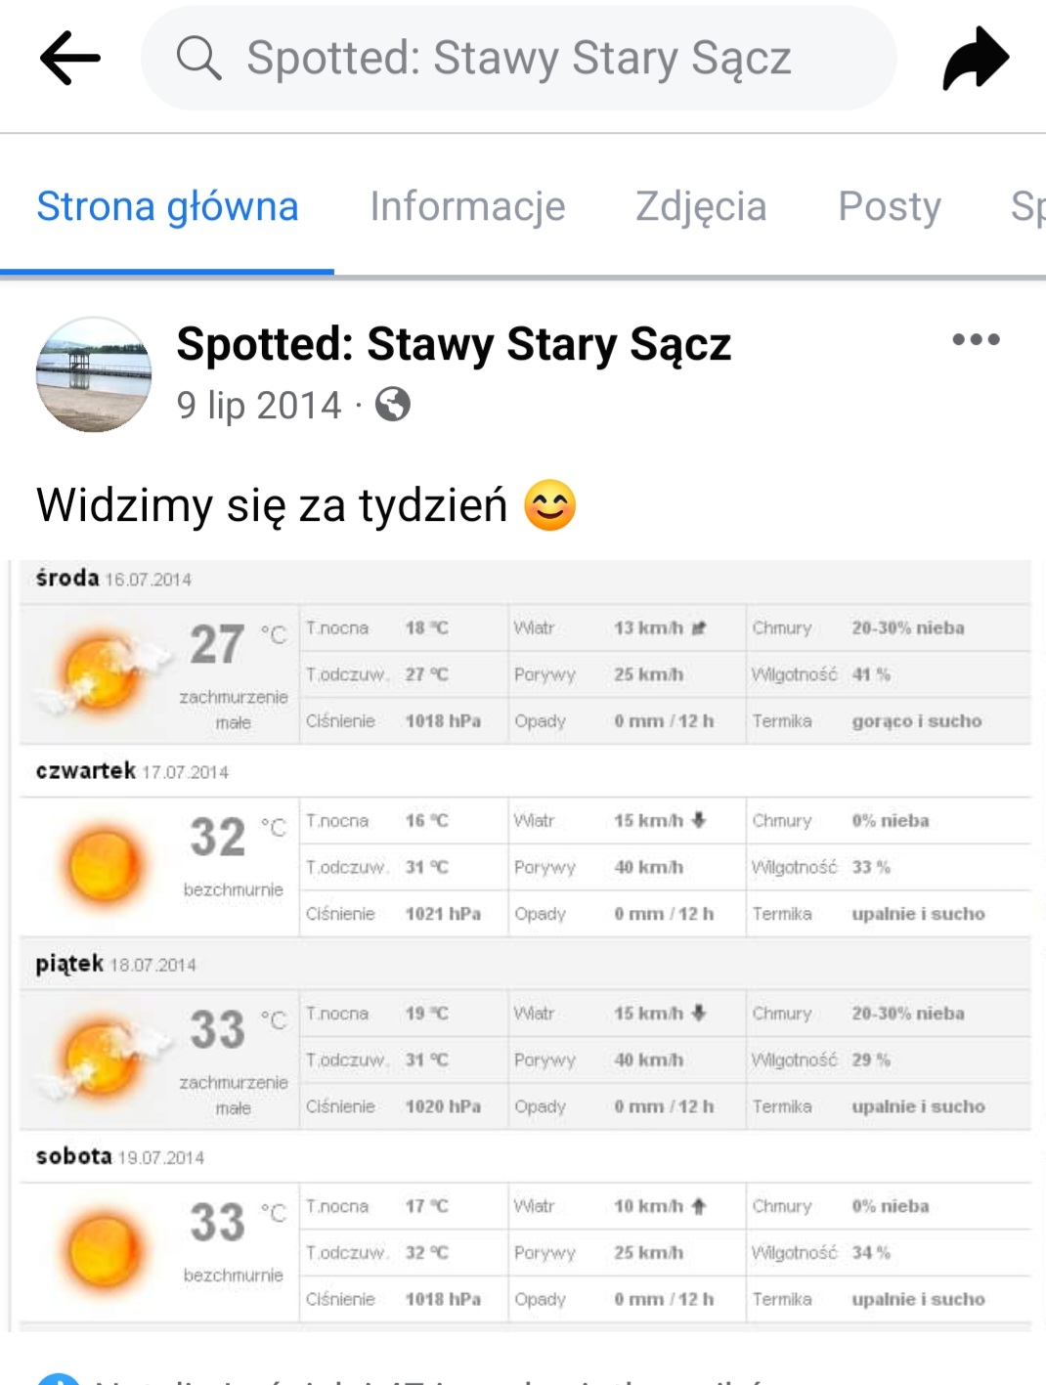Open the Informacje tab

[x=467, y=207]
